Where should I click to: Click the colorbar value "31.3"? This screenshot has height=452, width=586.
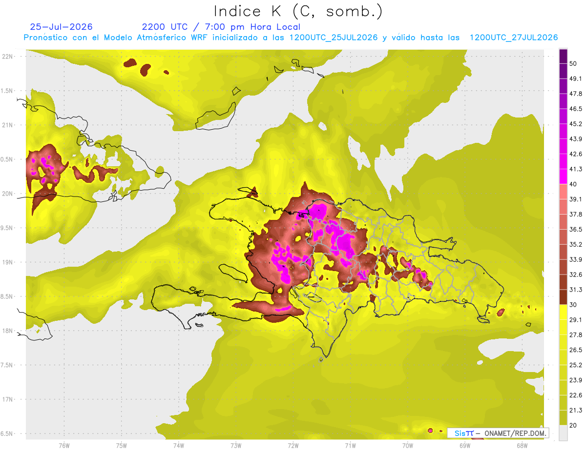point(575,290)
